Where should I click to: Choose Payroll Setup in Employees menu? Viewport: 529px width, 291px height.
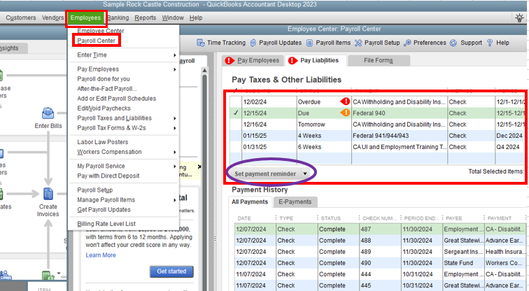(x=94, y=190)
